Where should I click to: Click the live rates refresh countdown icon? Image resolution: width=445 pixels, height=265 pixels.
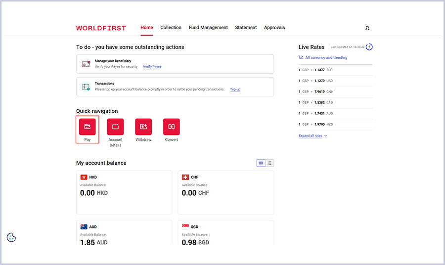[369, 47]
